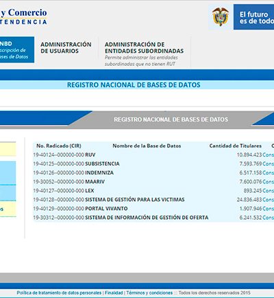Screen dimensions: 274x298
Task: Select titulares count 7.593.769
Action: click(x=251, y=163)
